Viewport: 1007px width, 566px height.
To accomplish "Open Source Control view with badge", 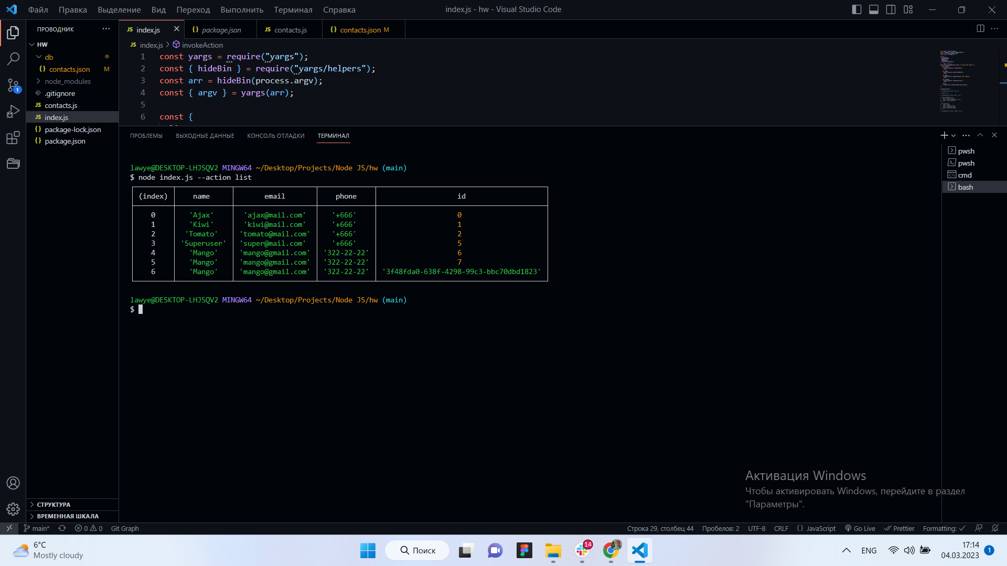I will point(13,85).
